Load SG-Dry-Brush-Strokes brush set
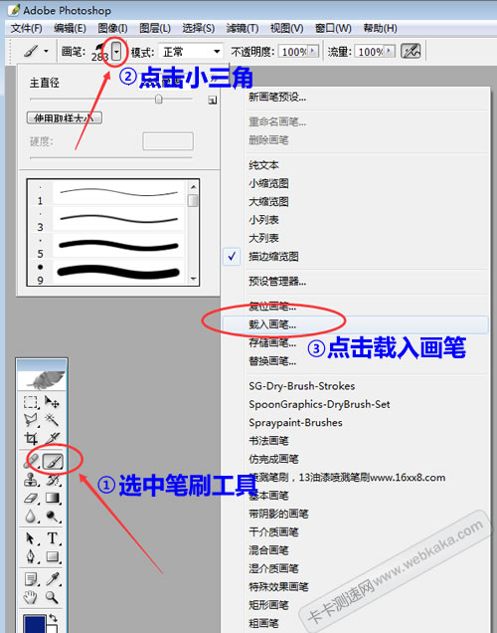This screenshot has height=633, width=497. (x=302, y=386)
